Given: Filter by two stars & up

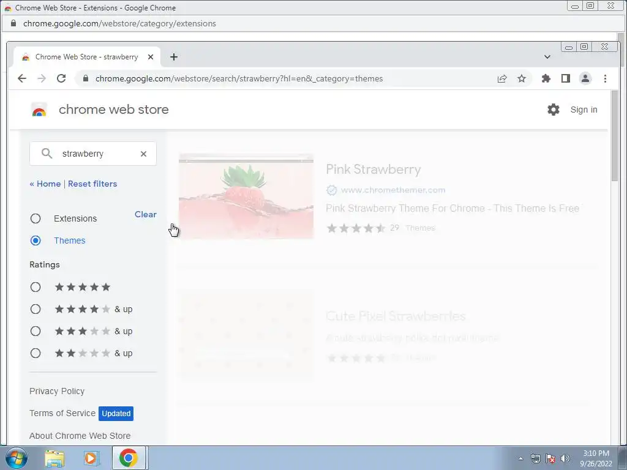Looking at the screenshot, I should click(36, 353).
